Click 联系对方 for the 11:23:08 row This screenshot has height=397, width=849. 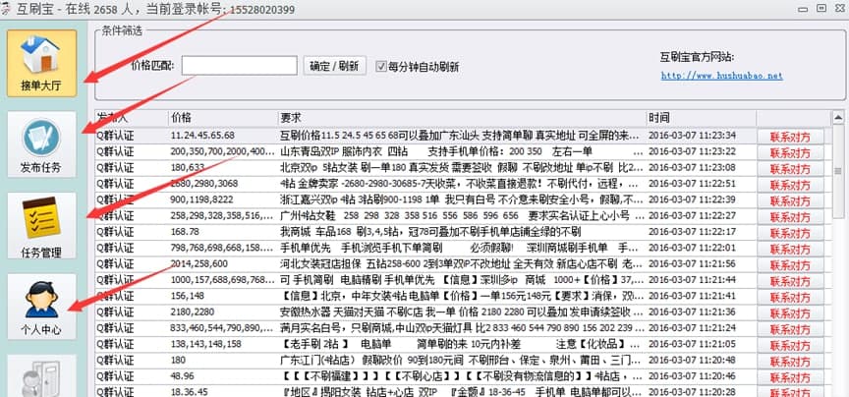pyautogui.click(x=790, y=168)
